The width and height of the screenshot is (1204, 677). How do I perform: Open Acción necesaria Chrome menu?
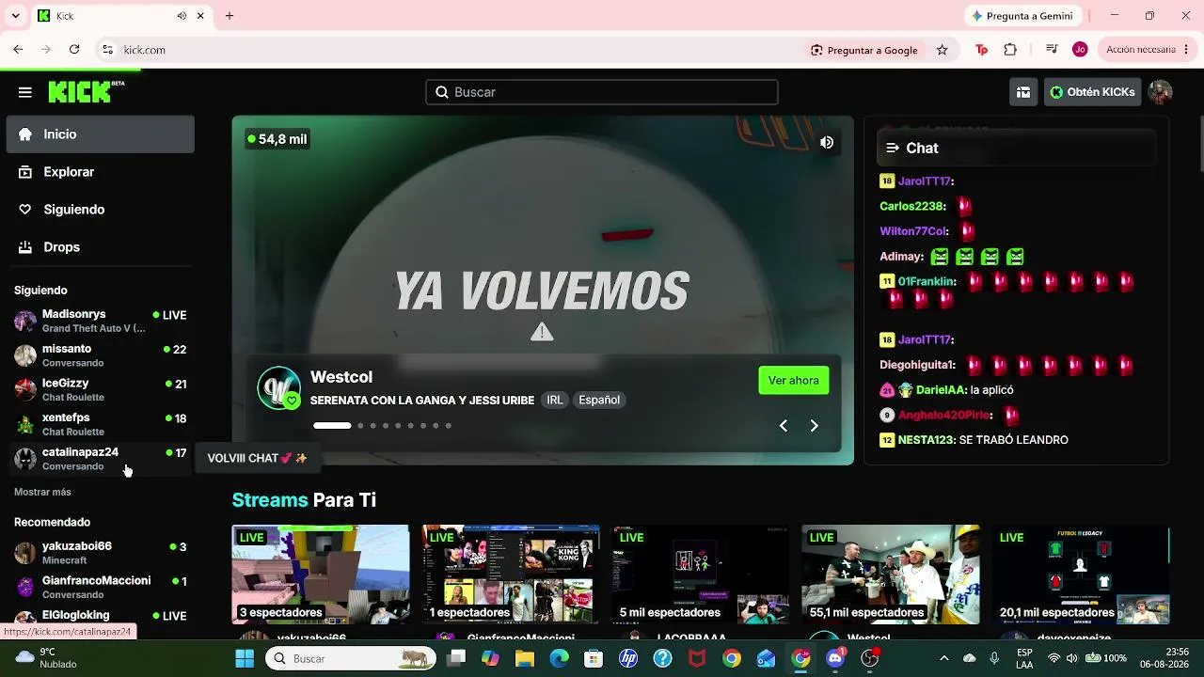1147,50
